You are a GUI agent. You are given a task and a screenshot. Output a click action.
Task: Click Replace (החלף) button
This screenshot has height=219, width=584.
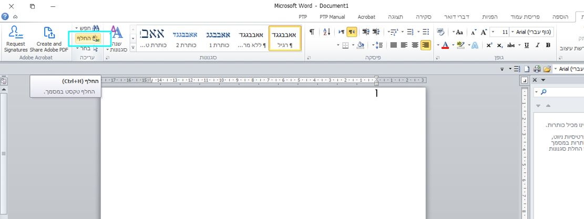pos(88,38)
